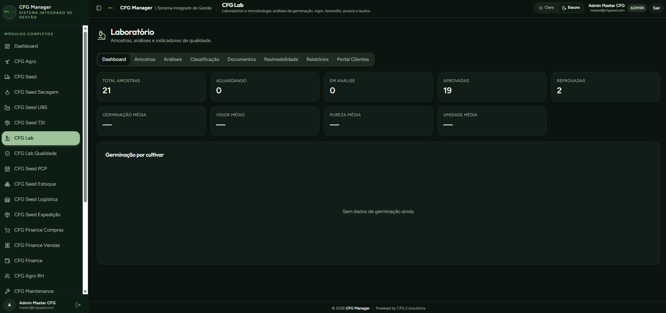Click the 'Germinação por cultivar' heading
666x313 pixels.
[x=134, y=155]
